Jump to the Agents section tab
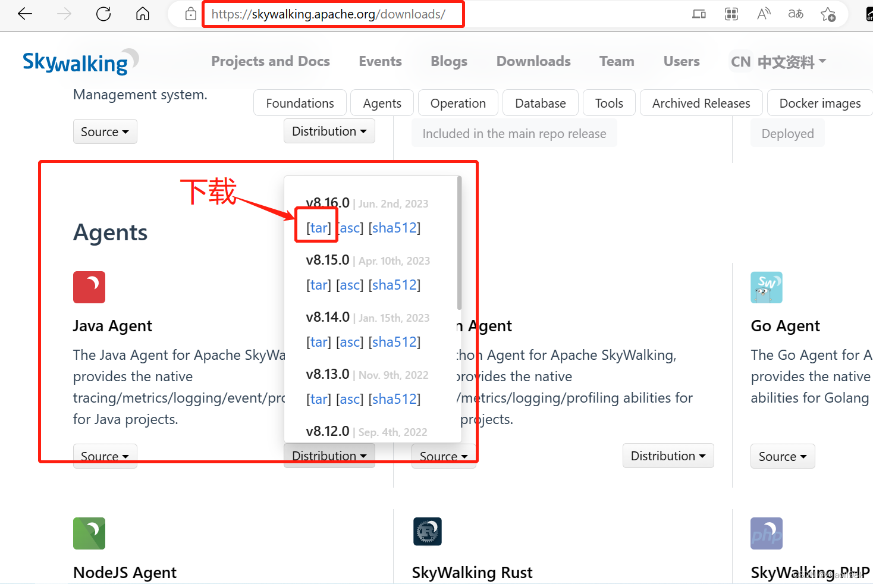Image resolution: width=873 pixels, height=584 pixels. pos(382,103)
